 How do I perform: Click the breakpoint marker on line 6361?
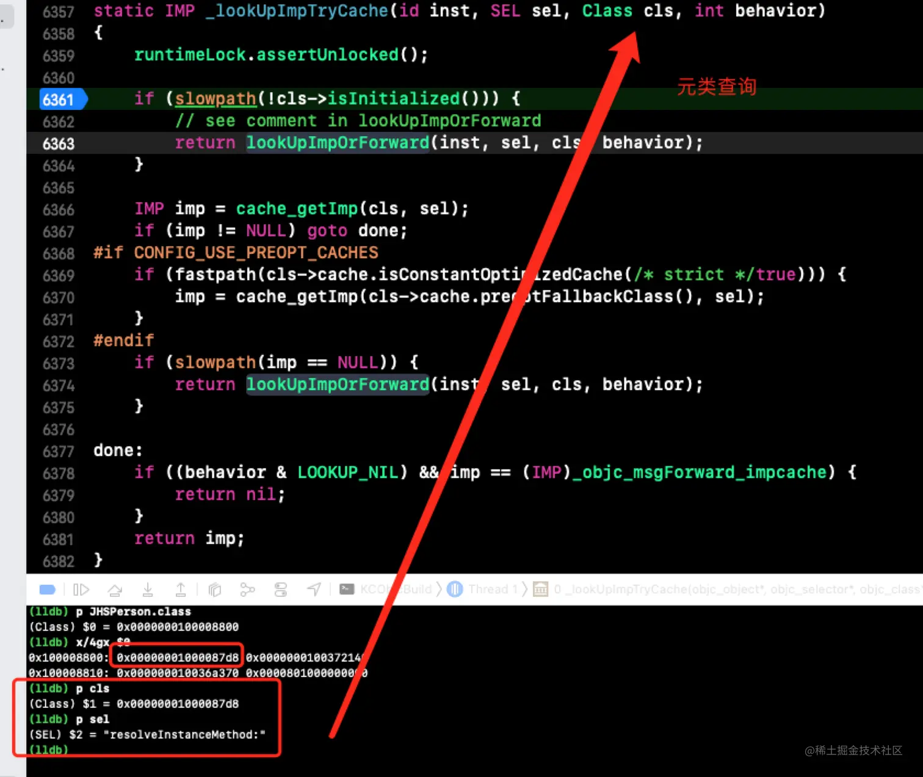click(63, 99)
